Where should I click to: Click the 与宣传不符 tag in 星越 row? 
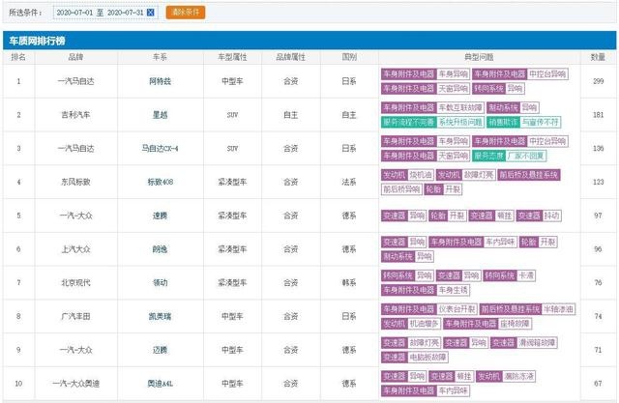tap(541, 122)
